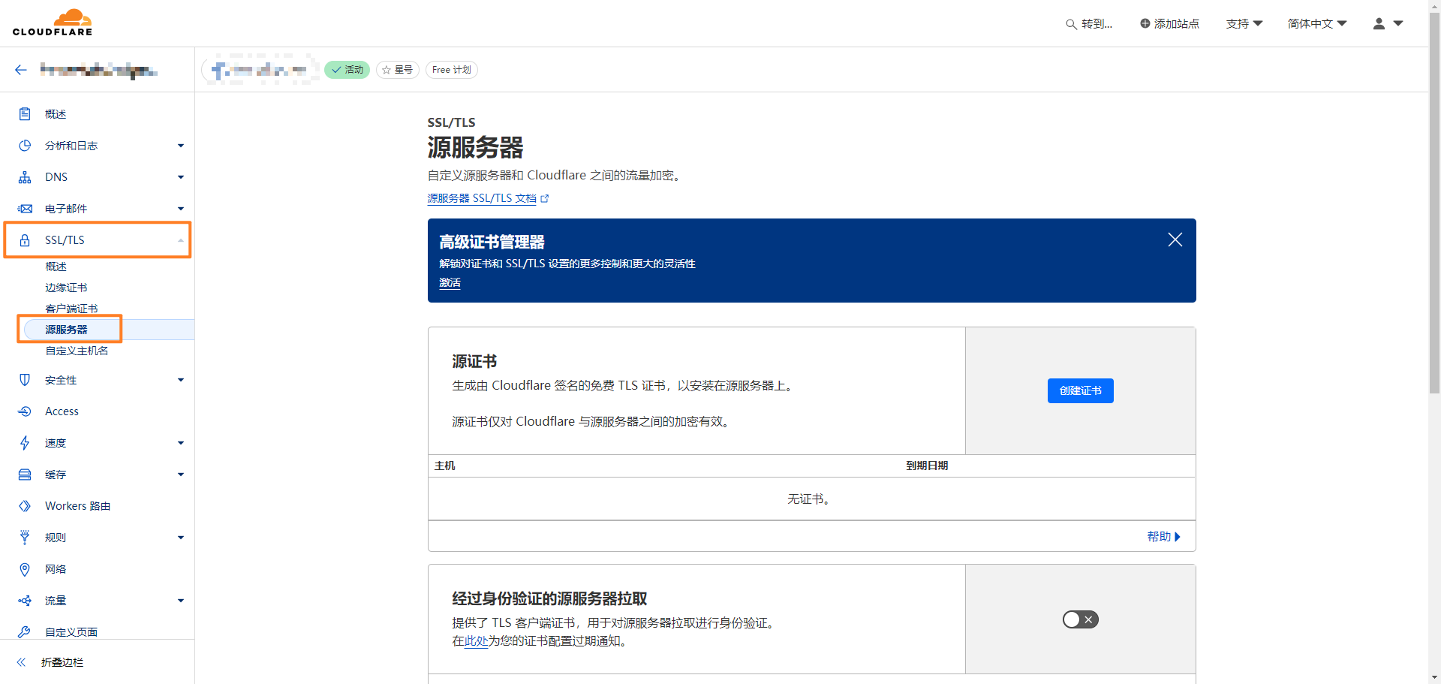The width and height of the screenshot is (1441, 684).
Task: Click the page vertical scrollbar
Action: (1434, 203)
